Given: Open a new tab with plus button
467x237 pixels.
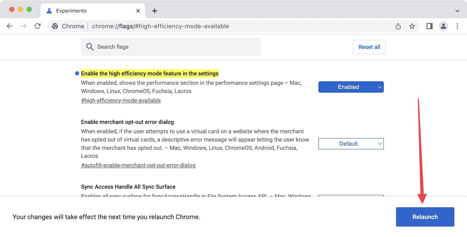Looking at the screenshot, I should pyautogui.click(x=154, y=11).
